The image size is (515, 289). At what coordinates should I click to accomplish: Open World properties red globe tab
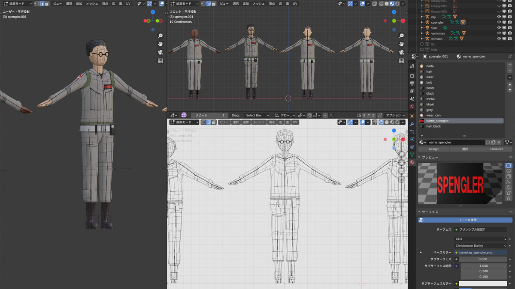click(412, 107)
